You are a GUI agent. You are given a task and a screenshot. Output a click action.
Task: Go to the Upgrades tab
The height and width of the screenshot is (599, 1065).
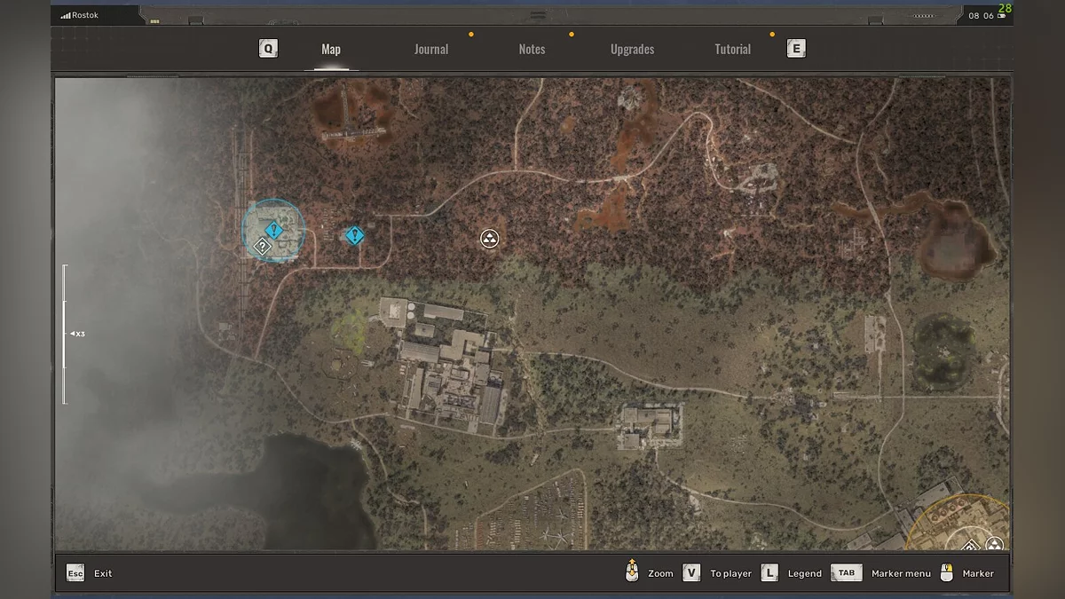coord(632,50)
